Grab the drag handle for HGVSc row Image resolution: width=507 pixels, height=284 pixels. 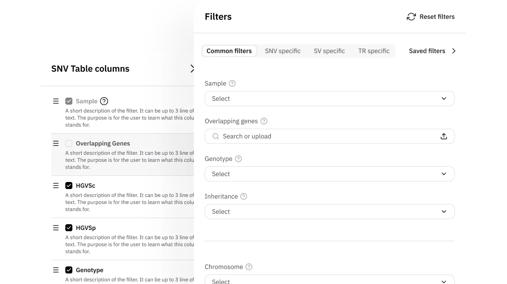click(56, 186)
